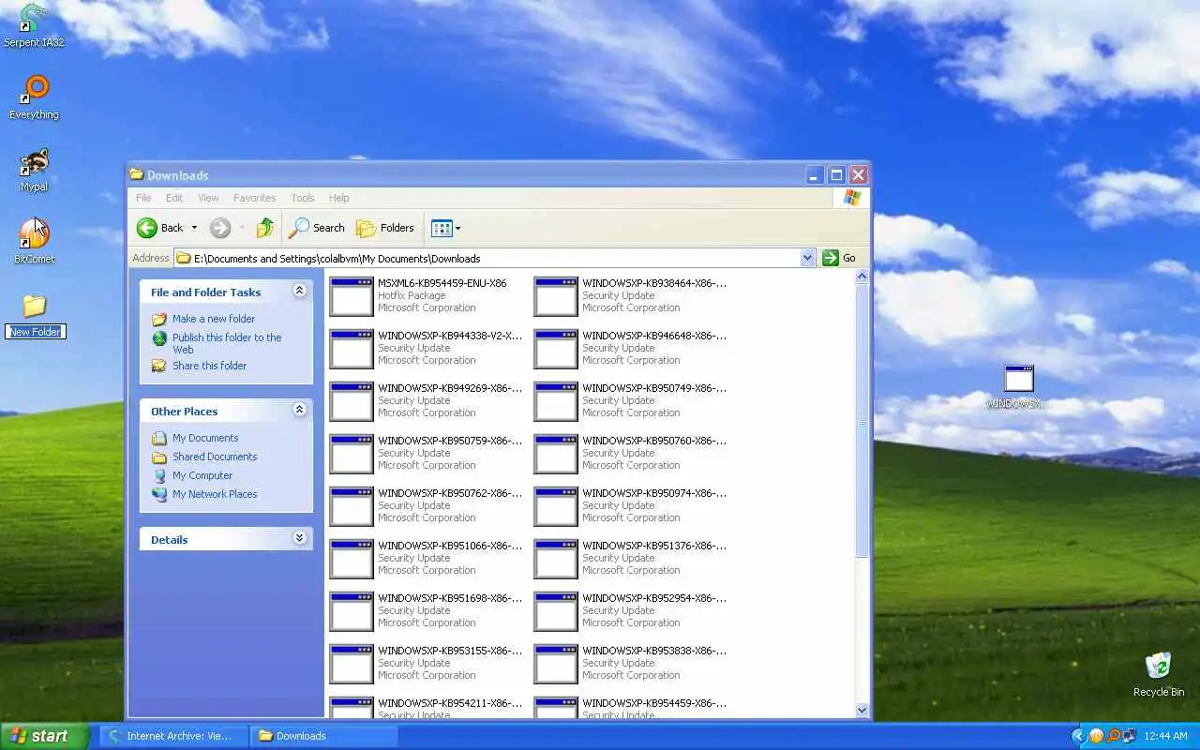The image size is (1200, 750).
Task: Select the MSXML6-KB954459-ENU-X86 file icon
Action: (352, 296)
